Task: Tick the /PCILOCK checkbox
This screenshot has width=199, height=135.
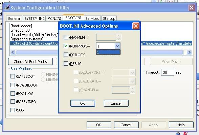Action: (66, 55)
